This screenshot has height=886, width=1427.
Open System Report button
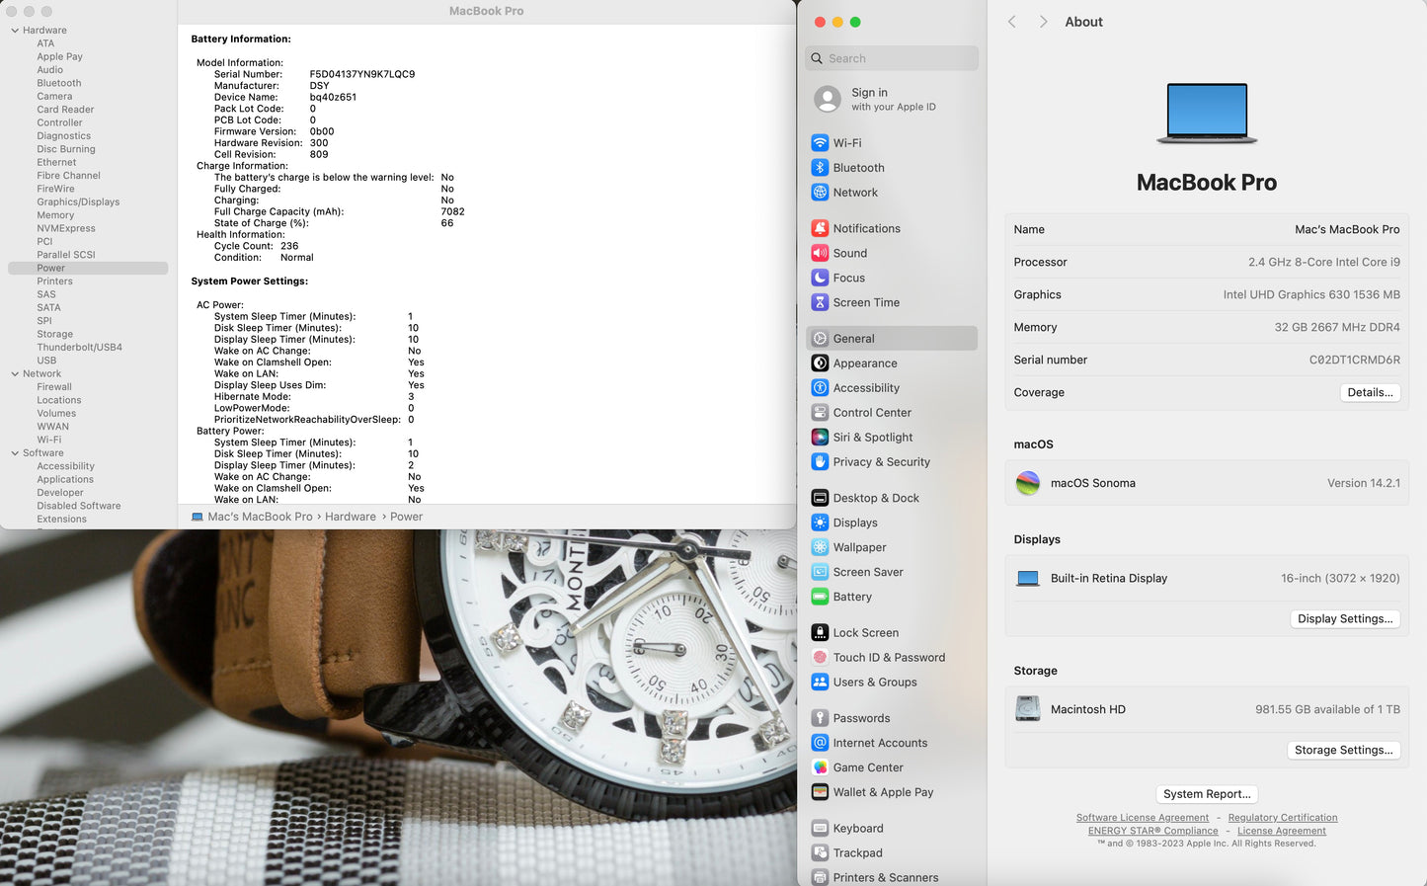1206,794
